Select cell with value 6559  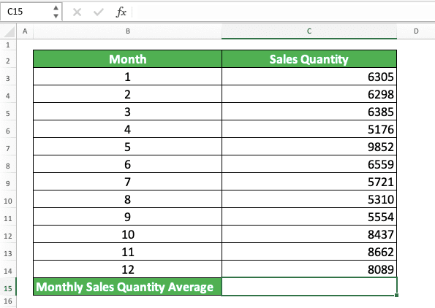click(309, 164)
